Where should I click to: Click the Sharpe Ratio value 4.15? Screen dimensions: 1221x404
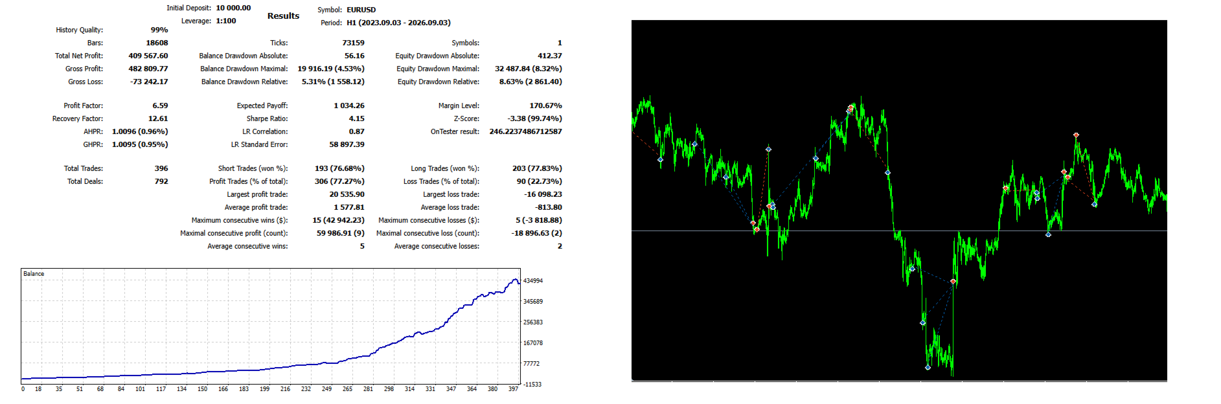[356, 118]
